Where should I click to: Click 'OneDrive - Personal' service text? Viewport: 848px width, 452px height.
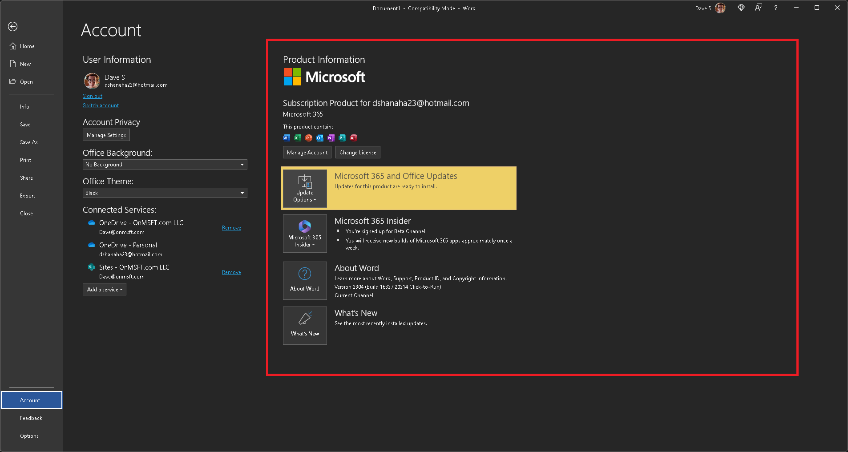click(128, 245)
